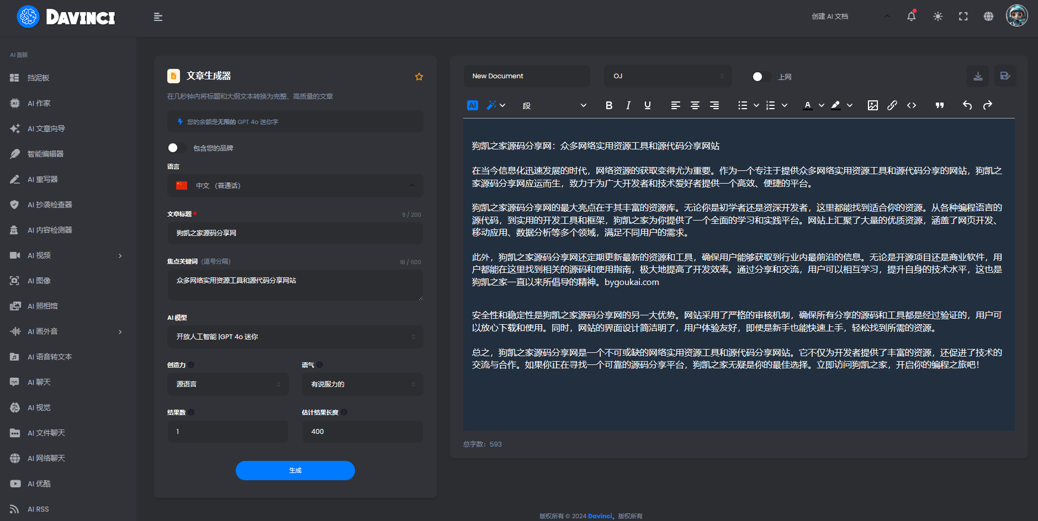This screenshot has width=1038, height=521.
Task: Click the focus keywords text area
Action: click(x=295, y=285)
